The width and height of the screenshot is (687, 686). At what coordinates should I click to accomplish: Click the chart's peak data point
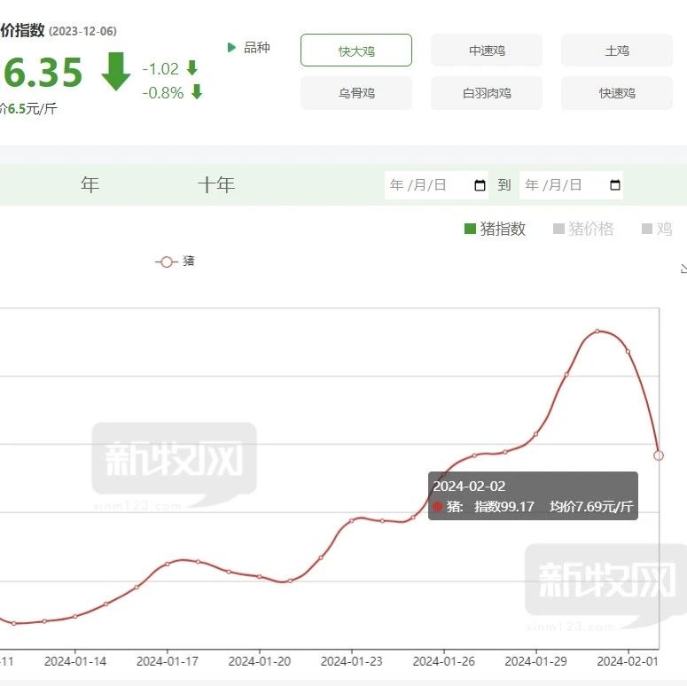[x=597, y=331]
